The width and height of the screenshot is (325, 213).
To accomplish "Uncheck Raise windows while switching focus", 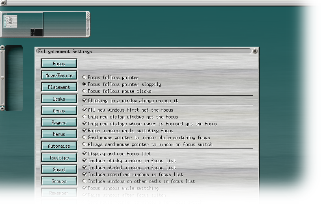I will click(128, 131).
